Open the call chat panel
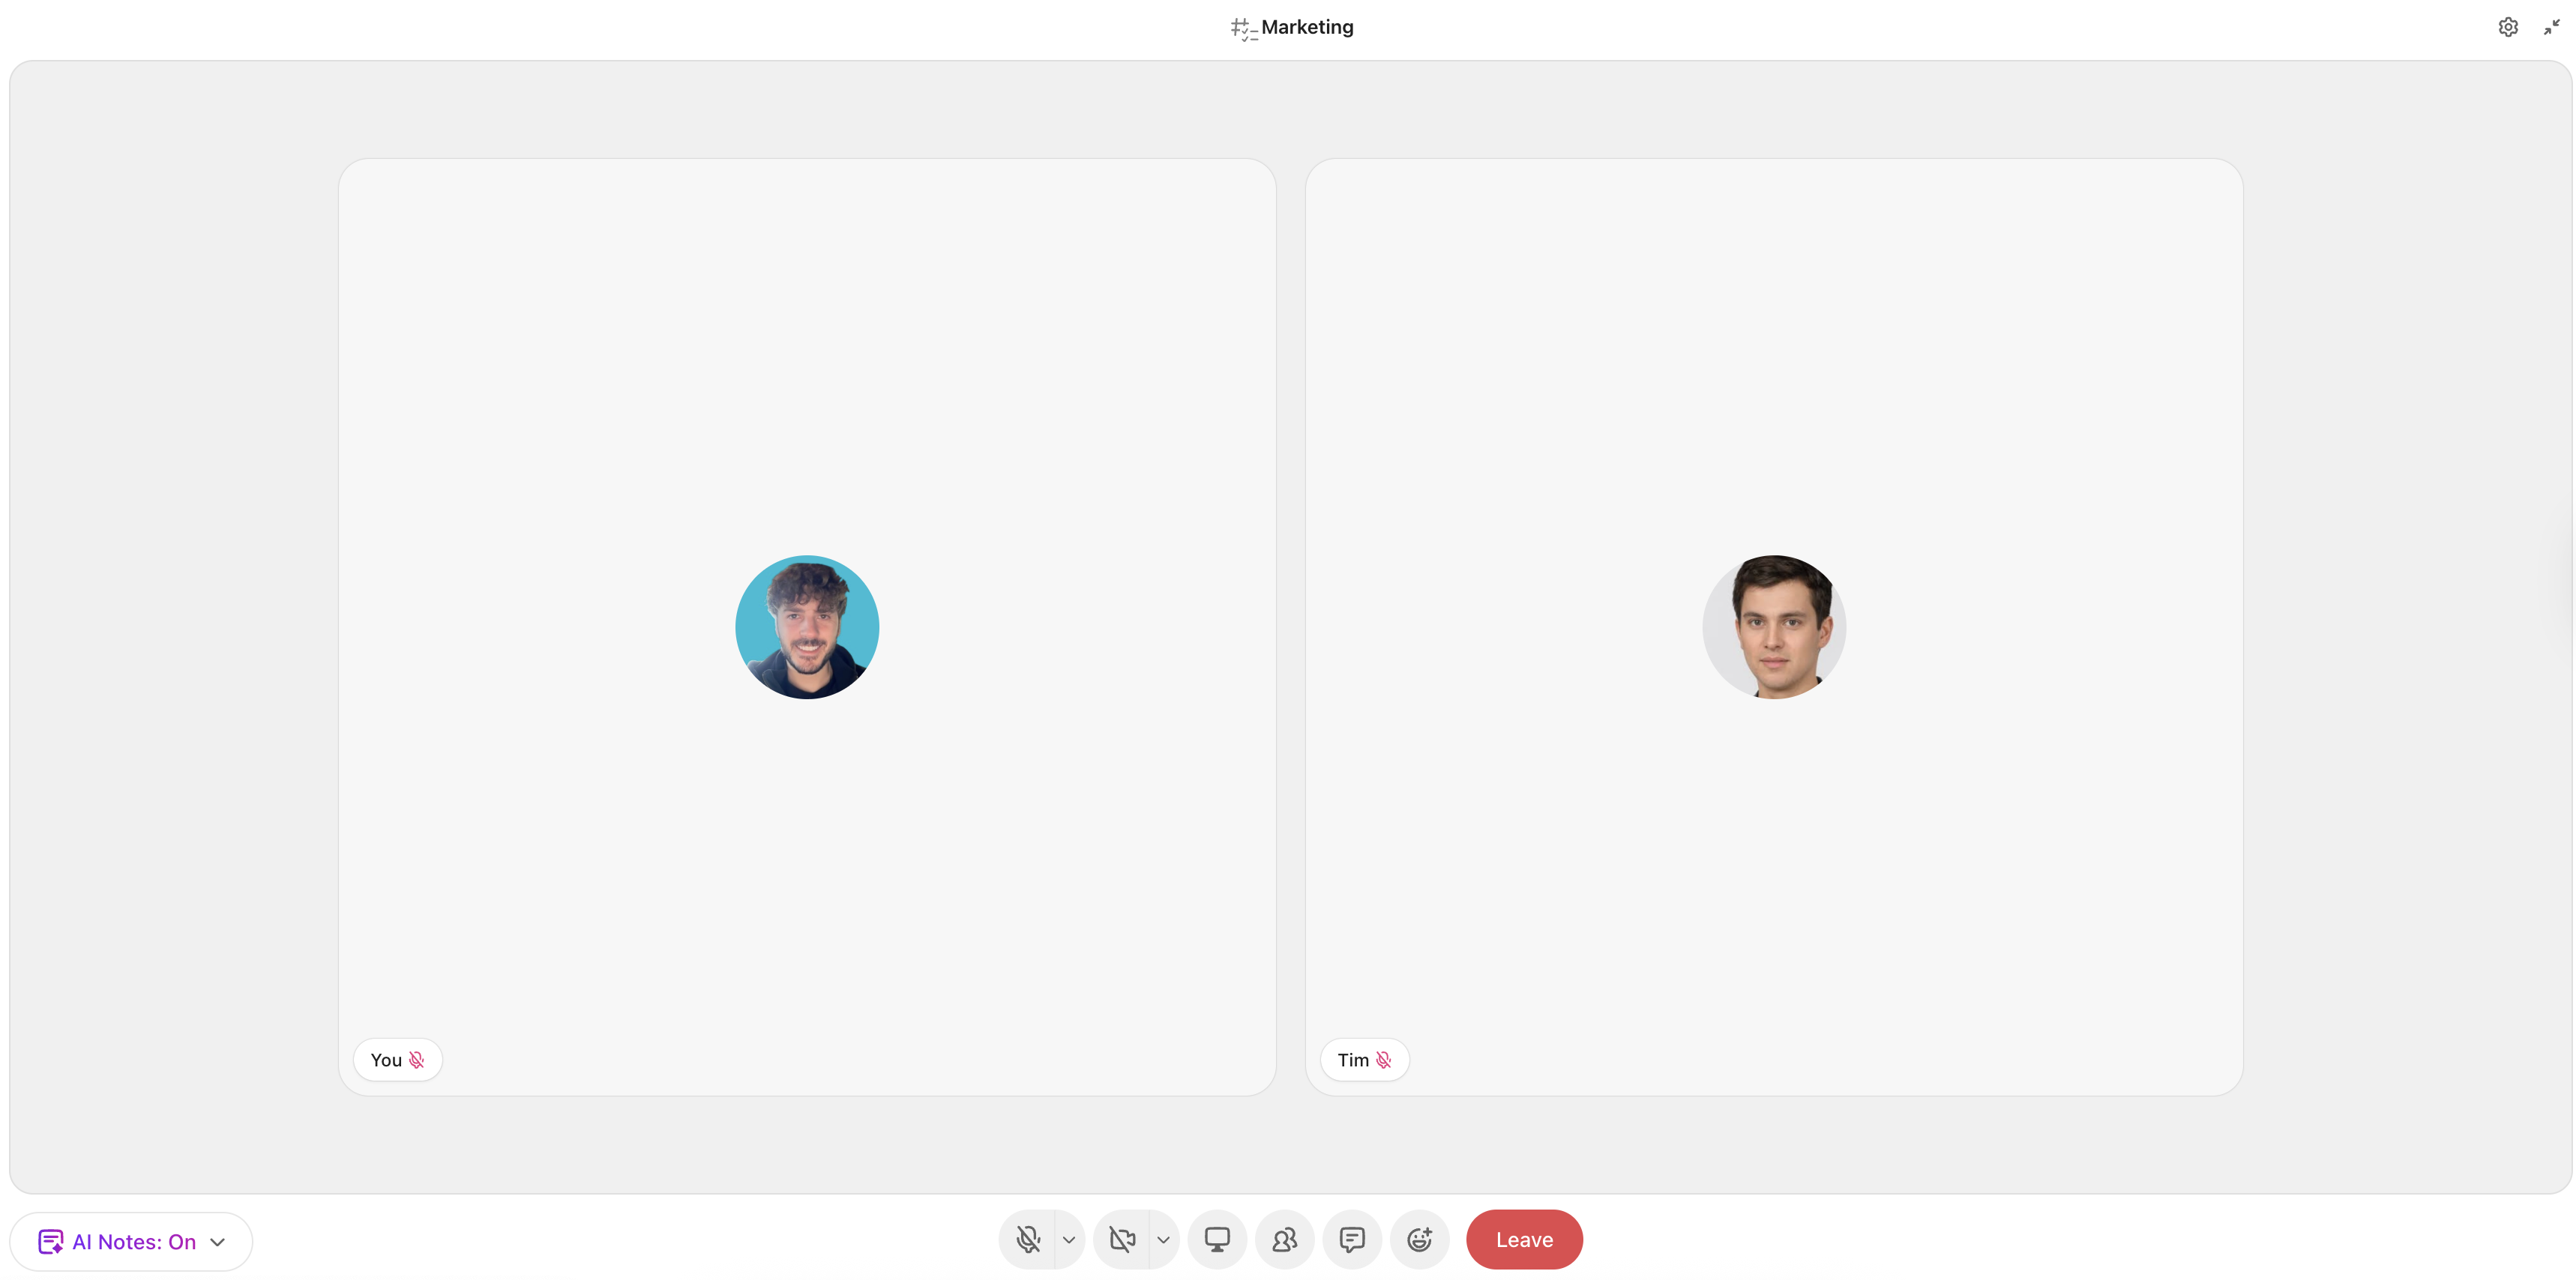2576x1280 pixels. (1352, 1239)
